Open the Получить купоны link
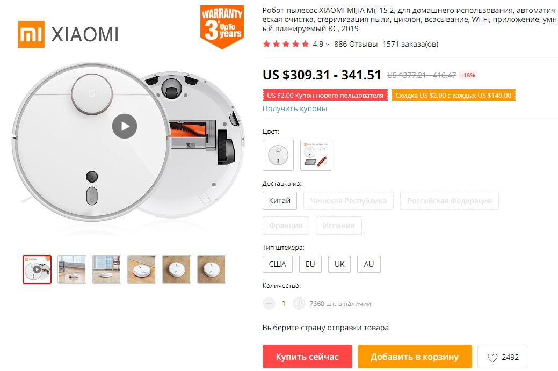The height and width of the screenshot is (371, 558). (295, 108)
